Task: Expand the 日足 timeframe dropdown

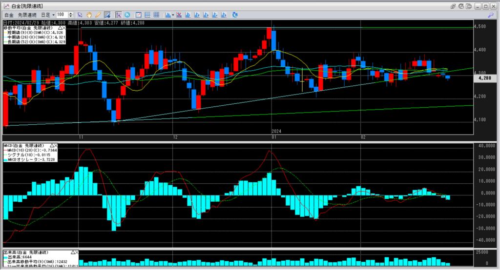Action: click(x=53, y=15)
